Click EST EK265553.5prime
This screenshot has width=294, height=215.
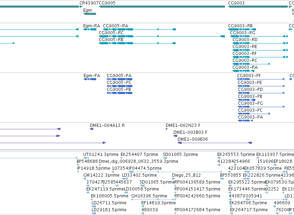click(236, 155)
